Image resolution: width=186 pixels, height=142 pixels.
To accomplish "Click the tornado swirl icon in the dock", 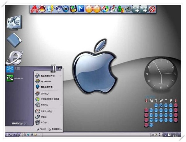I will (x=58, y=9).
